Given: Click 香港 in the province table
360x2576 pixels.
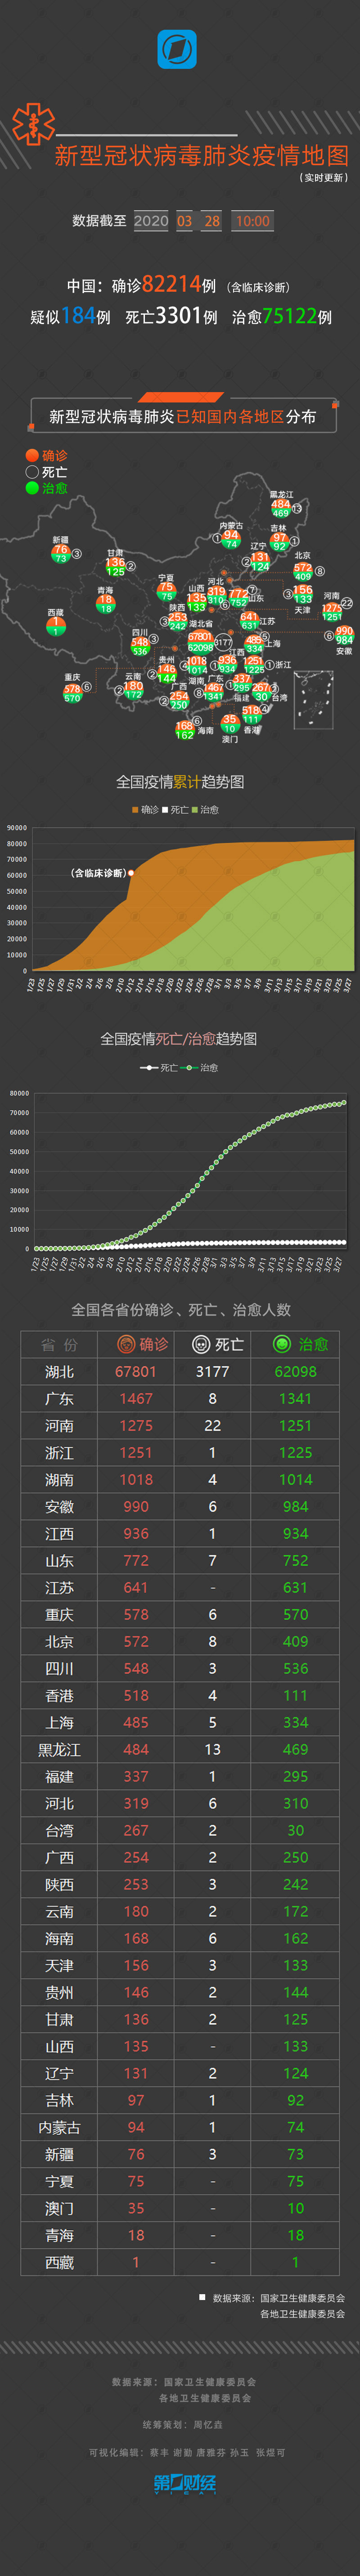Looking at the screenshot, I should [x=59, y=1695].
